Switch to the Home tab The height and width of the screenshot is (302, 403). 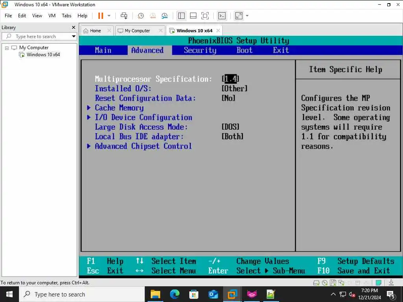[95, 31]
